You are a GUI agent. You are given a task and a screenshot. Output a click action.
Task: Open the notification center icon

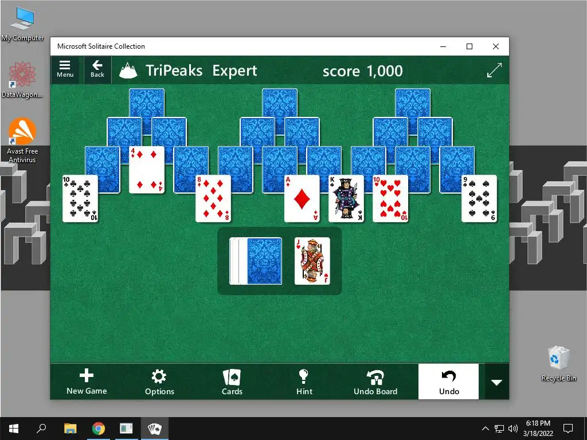(x=568, y=429)
